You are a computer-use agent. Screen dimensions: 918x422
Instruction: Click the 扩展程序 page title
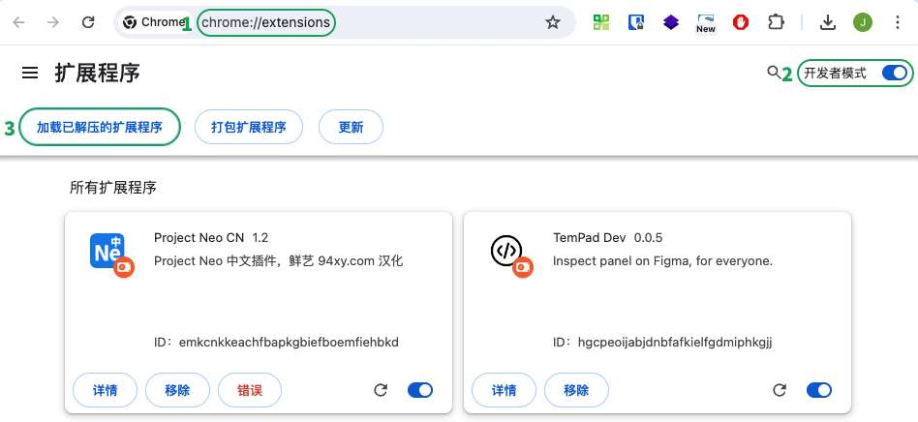tap(97, 74)
